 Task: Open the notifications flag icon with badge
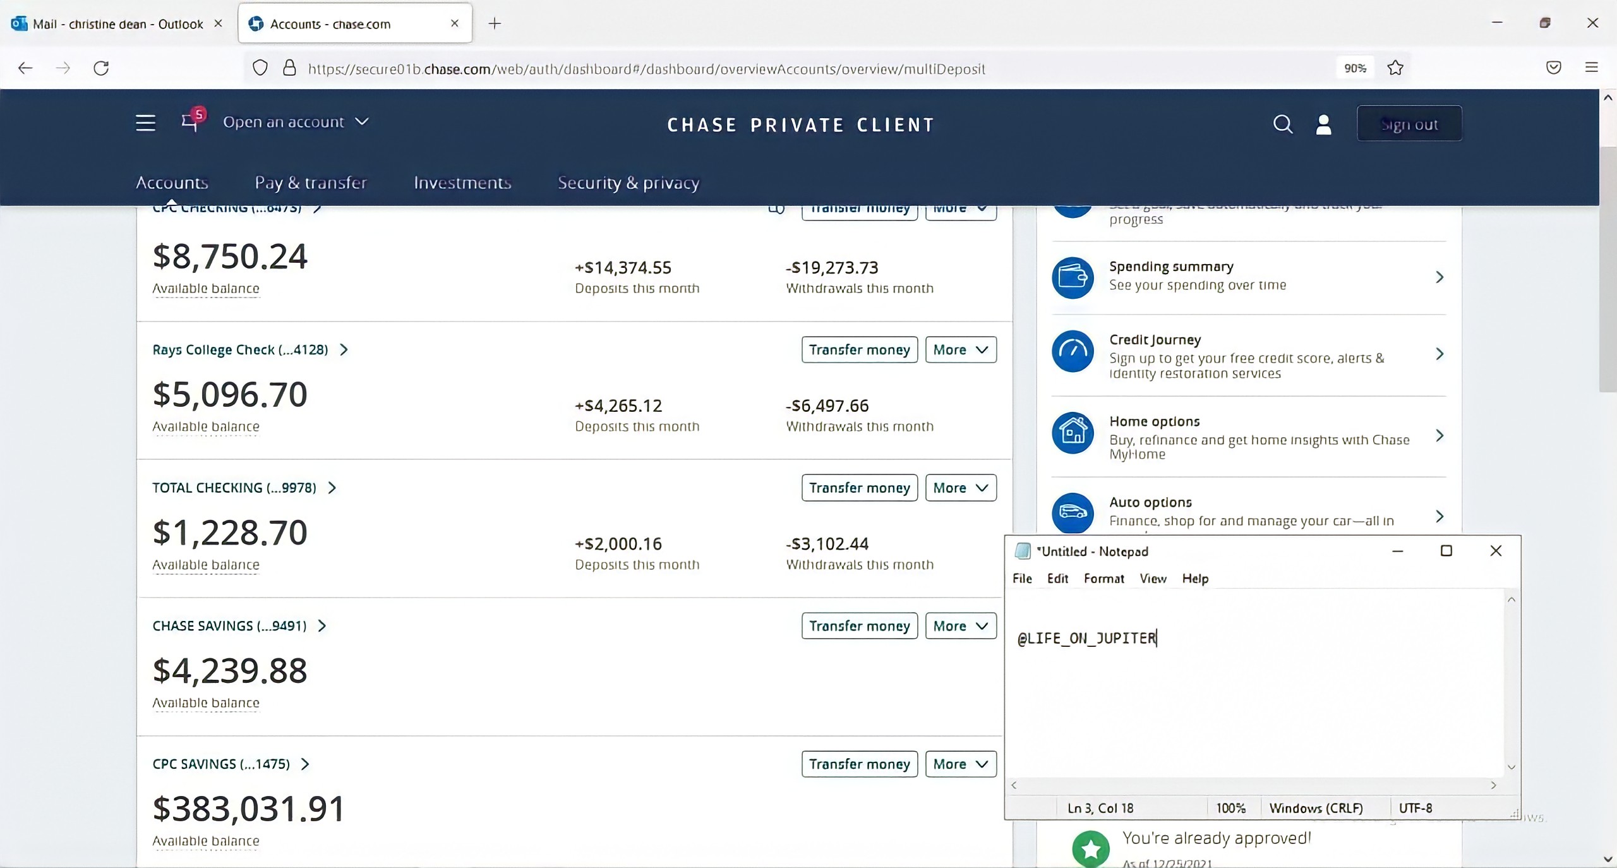(193, 119)
